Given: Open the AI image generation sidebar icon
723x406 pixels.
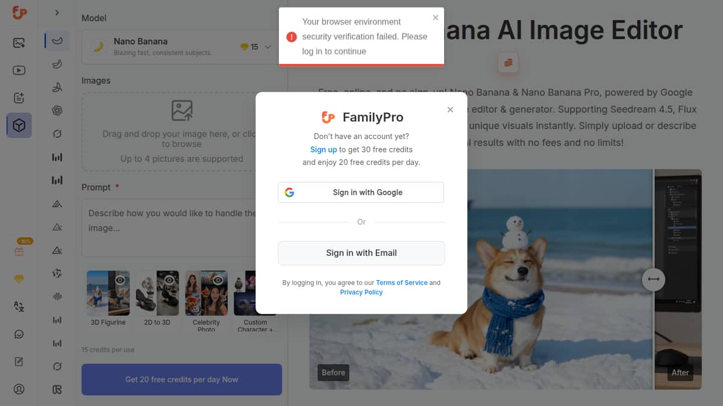Looking at the screenshot, I should (19, 43).
